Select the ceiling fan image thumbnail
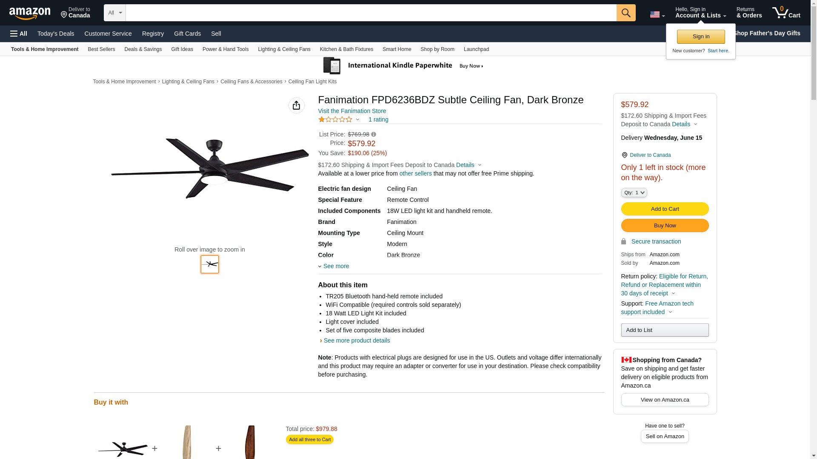 point(210,264)
